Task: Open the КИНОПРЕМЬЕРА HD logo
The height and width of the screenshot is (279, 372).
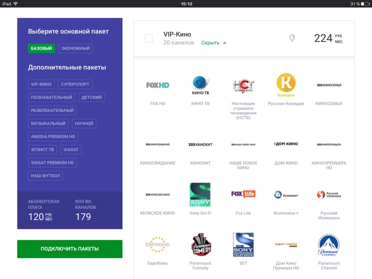Action: (x=329, y=144)
